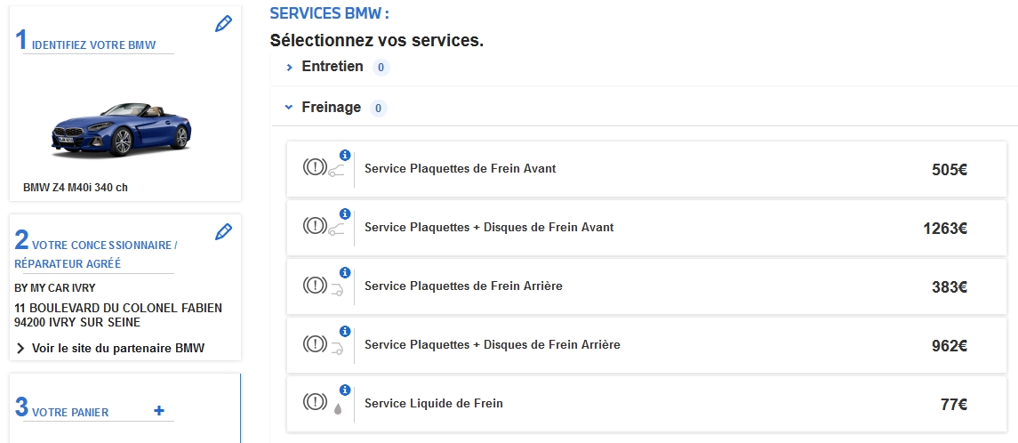Click info icon for brake fluid service

coord(345,390)
